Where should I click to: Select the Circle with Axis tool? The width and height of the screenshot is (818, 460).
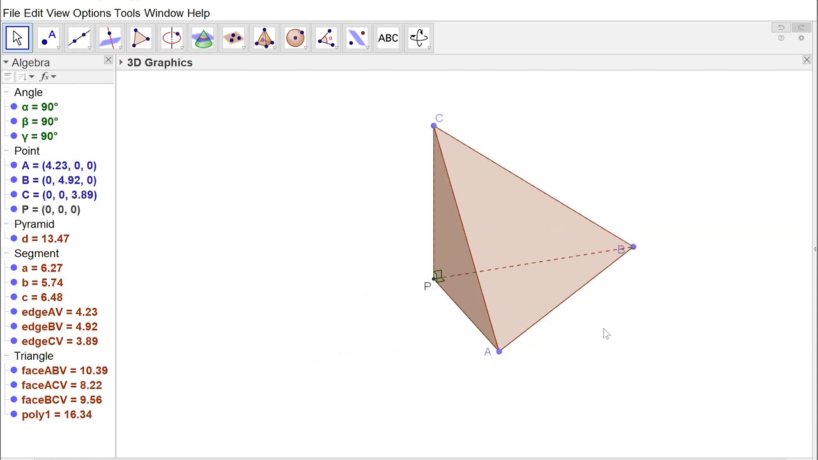pyautogui.click(x=172, y=38)
